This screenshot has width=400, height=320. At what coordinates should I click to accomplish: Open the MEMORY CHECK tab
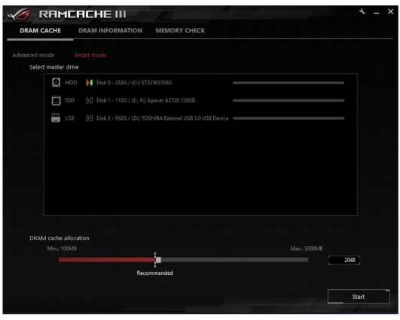[180, 31]
